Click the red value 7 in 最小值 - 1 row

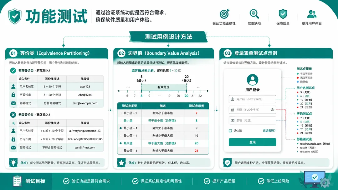196,113
